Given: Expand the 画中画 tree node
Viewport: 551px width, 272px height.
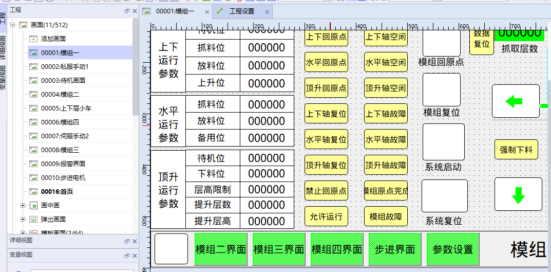Looking at the screenshot, I should coord(23,205).
